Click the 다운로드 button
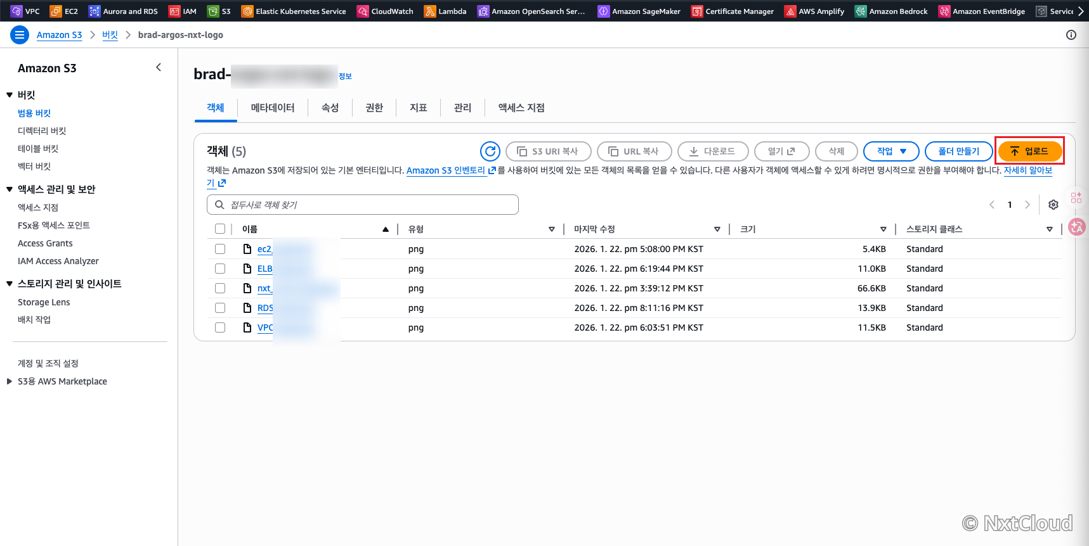Image resolution: width=1089 pixels, height=546 pixels. coord(713,151)
